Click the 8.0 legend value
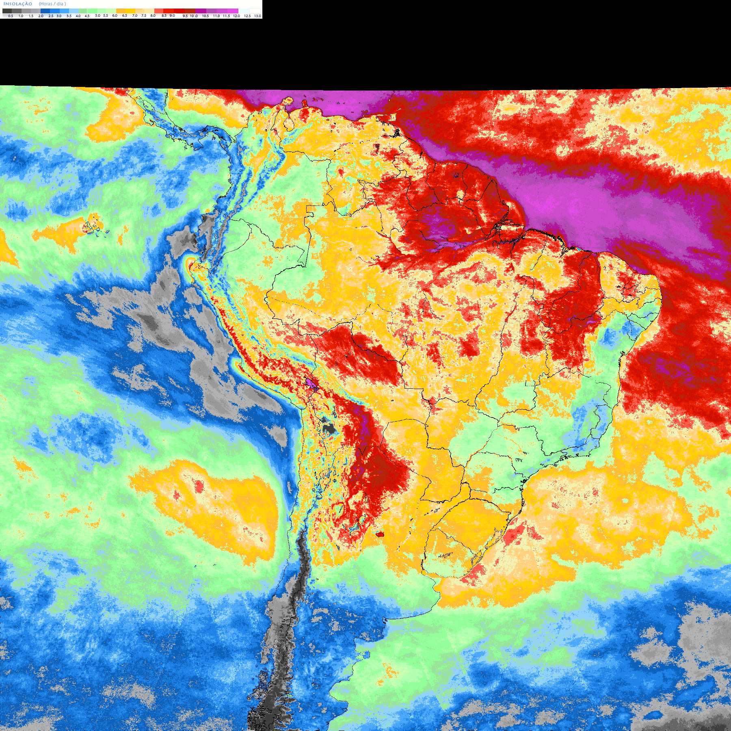The image size is (731, 731). click(x=153, y=15)
